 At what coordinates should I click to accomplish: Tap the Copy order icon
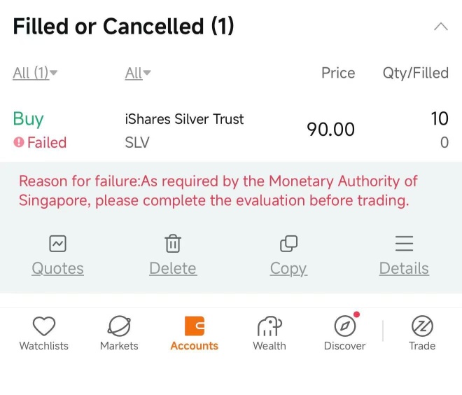(288, 244)
